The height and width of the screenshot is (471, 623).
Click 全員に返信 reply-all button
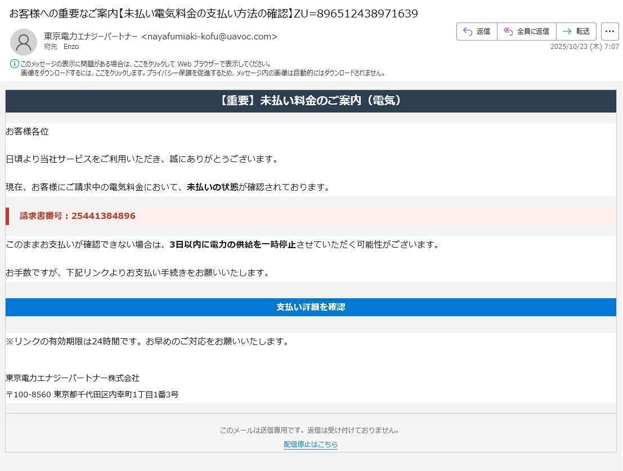[x=526, y=32]
